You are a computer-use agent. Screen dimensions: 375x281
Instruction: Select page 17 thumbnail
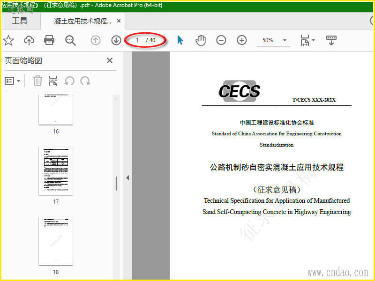pos(56,171)
